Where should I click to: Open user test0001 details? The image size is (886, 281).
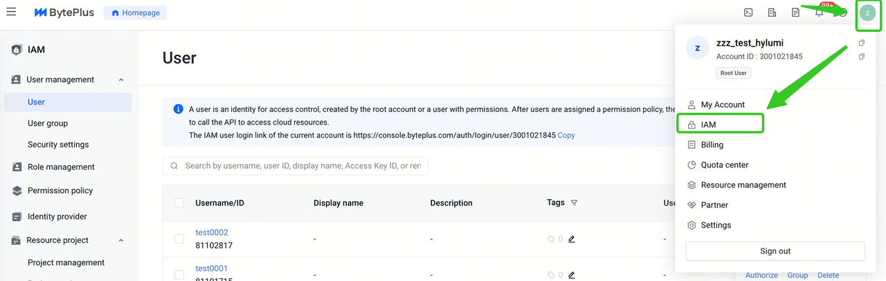point(212,269)
